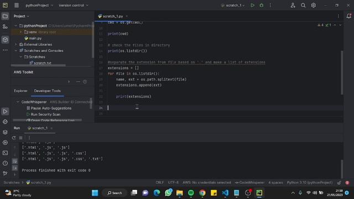354x199 pixels.
Task: Change CRLF line separator in status bar
Action: click(159, 182)
